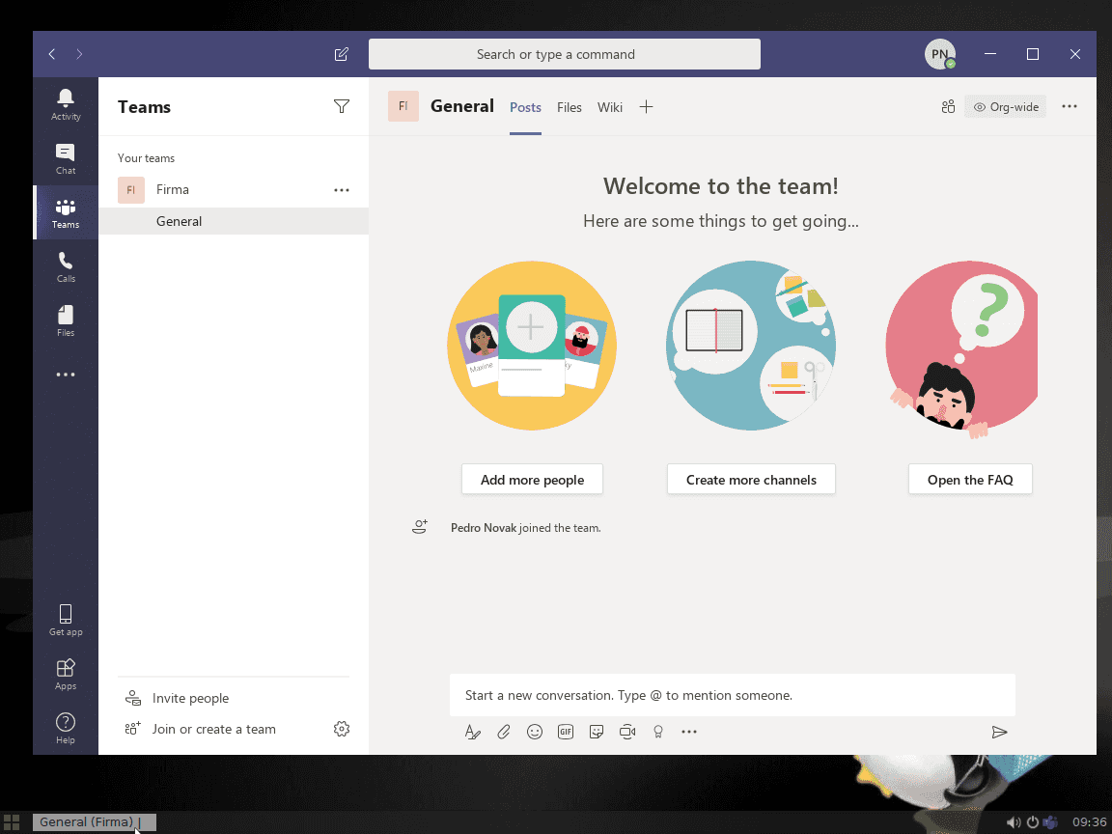Click the Add more people button
This screenshot has height=834, width=1112.
pos(532,479)
